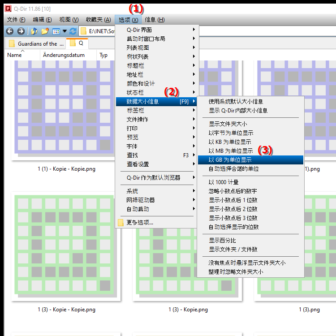Select 以 MB 为单位显示
Viewport: 336px width, 336px height.
pyautogui.click(x=250, y=151)
